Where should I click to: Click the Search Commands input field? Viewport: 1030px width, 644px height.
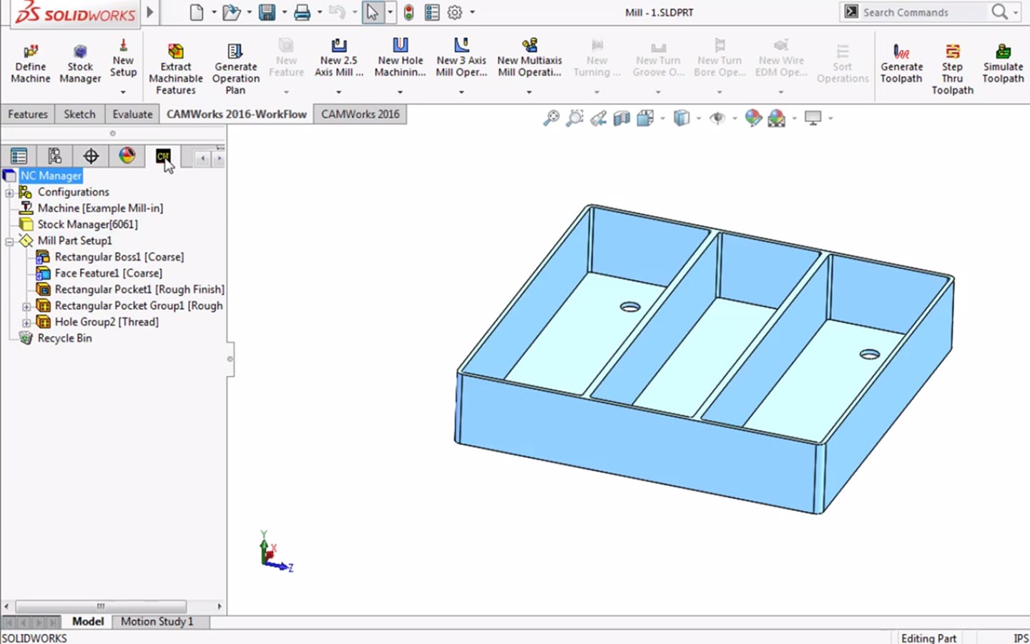pos(921,12)
